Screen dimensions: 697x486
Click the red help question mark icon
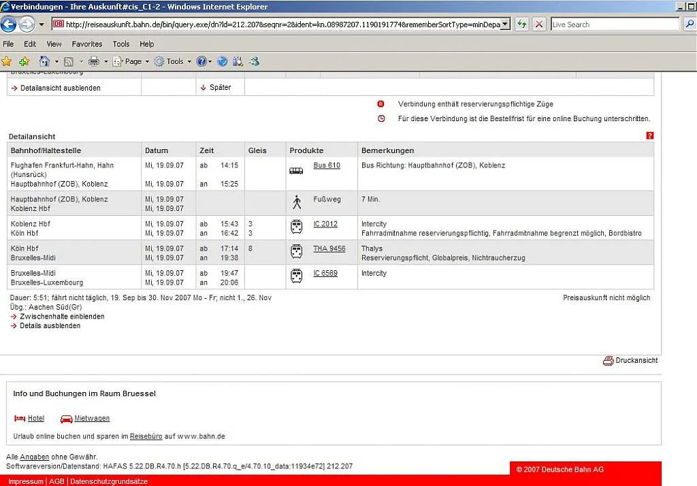[x=649, y=136]
